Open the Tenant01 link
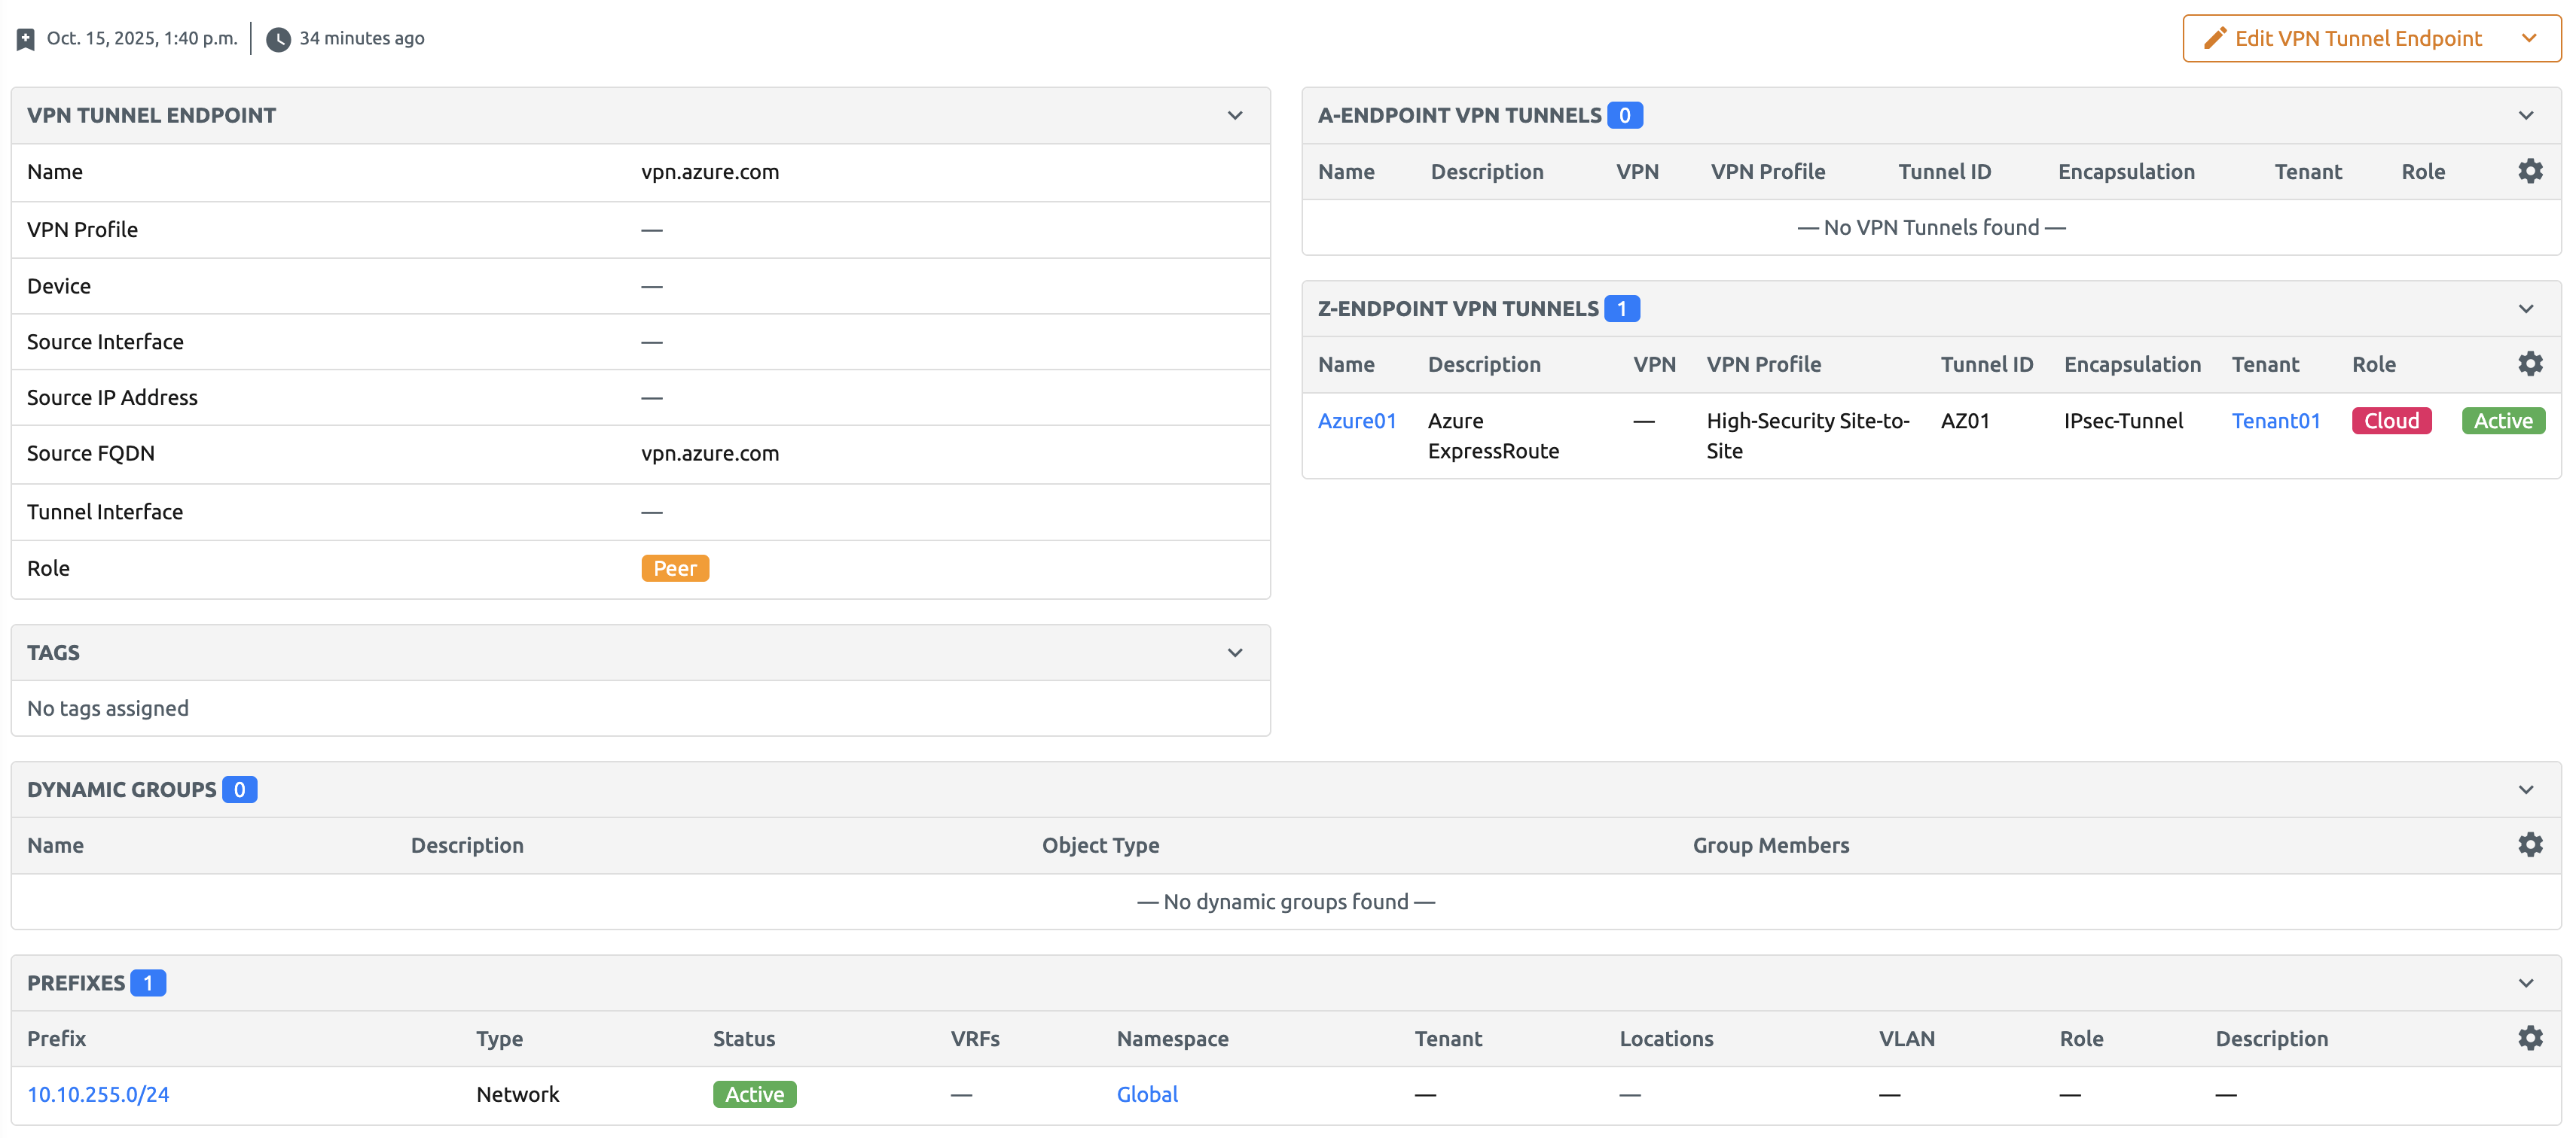Viewport: 2576px width, 1138px height. click(x=2277, y=420)
